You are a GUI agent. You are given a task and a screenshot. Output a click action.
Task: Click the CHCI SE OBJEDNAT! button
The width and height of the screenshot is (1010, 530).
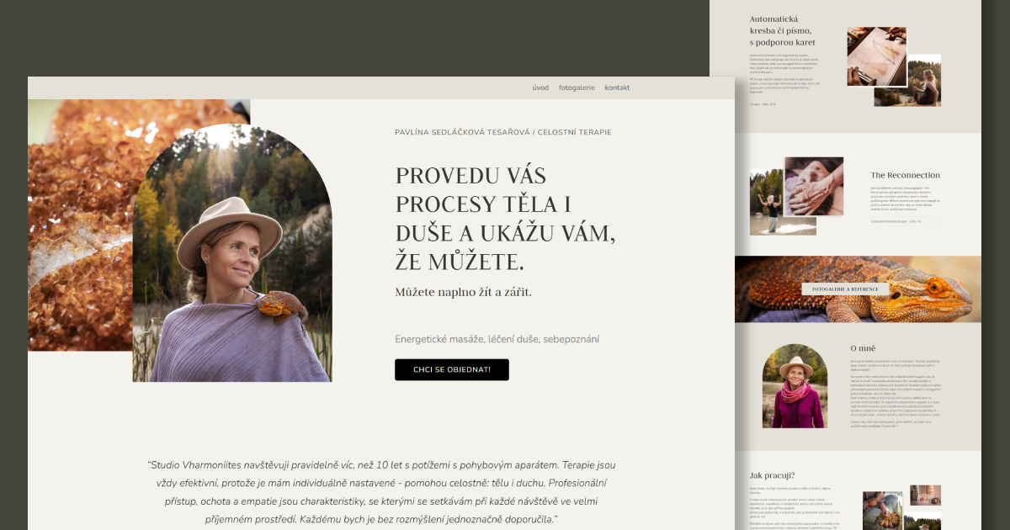[x=452, y=369]
